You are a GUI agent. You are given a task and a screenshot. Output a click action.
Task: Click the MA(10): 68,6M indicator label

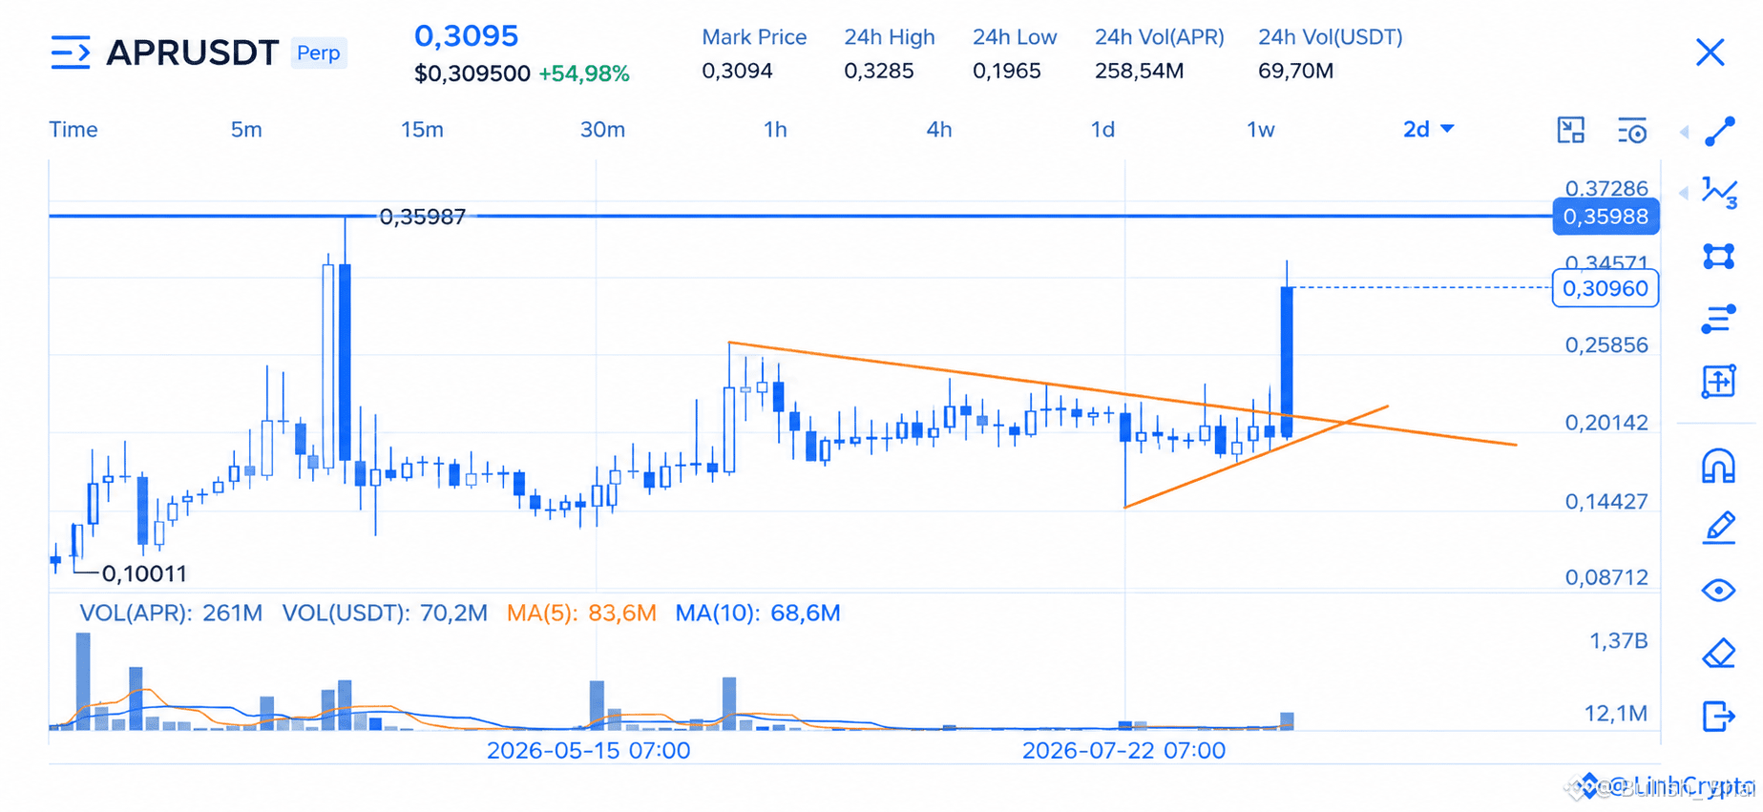758,613
